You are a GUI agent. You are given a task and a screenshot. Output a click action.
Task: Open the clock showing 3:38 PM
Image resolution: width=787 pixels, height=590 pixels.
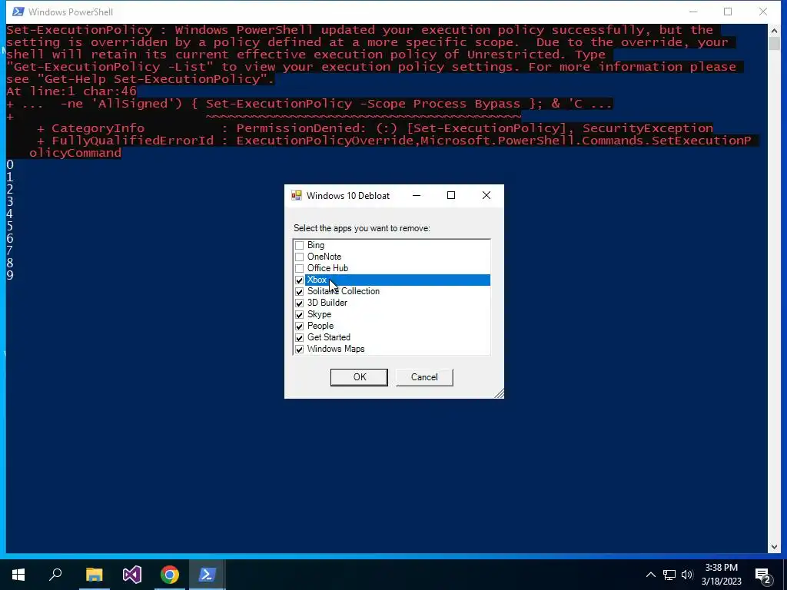(721, 575)
